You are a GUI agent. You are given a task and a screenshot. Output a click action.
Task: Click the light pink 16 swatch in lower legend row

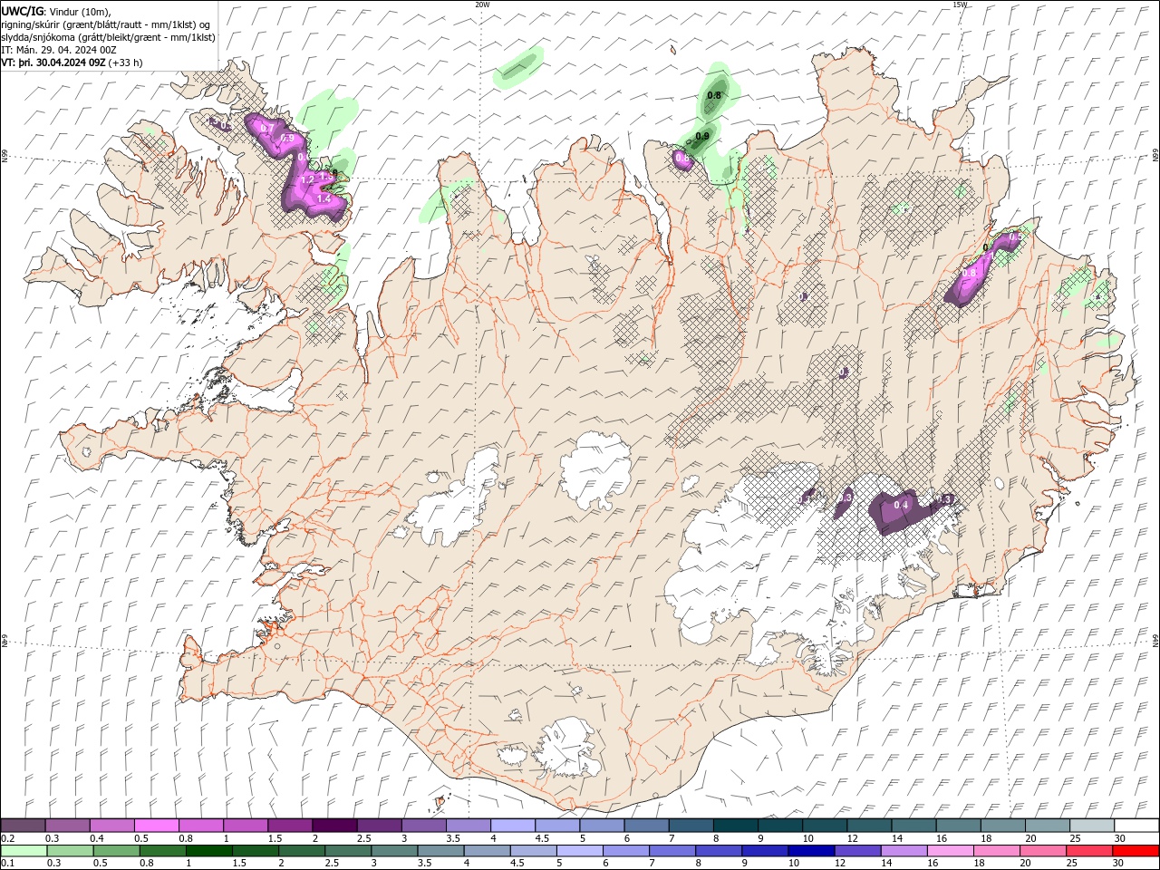click(x=950, y=851)
